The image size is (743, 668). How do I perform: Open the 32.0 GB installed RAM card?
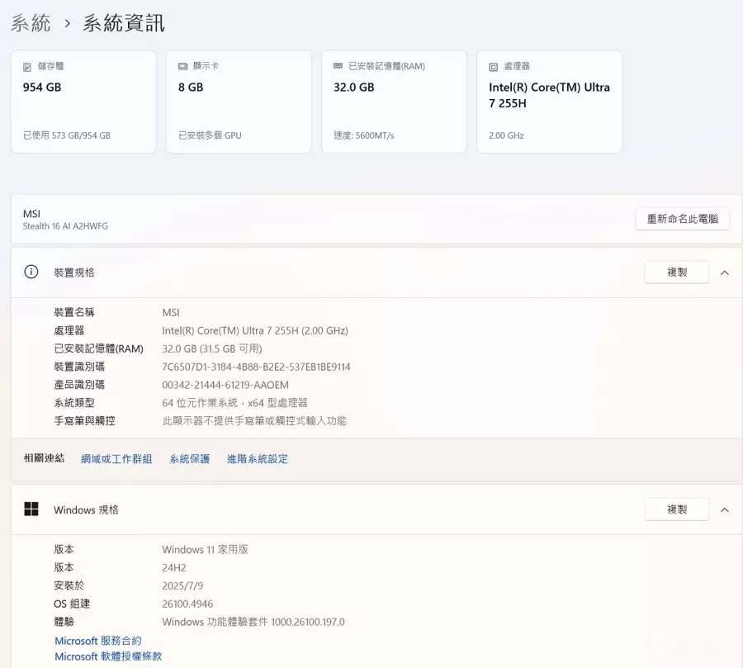(x=394, y=102)
